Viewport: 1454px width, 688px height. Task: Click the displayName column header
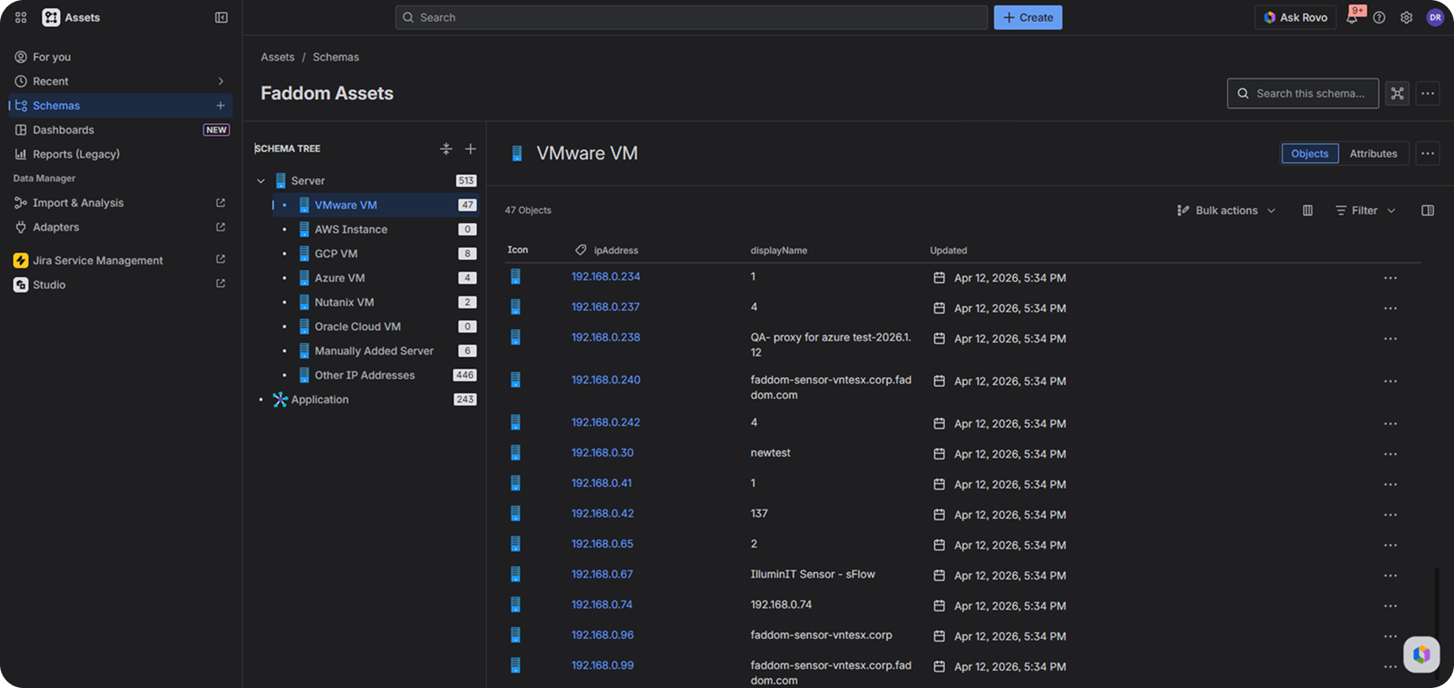pyautogui.click(x=779, y=250)
